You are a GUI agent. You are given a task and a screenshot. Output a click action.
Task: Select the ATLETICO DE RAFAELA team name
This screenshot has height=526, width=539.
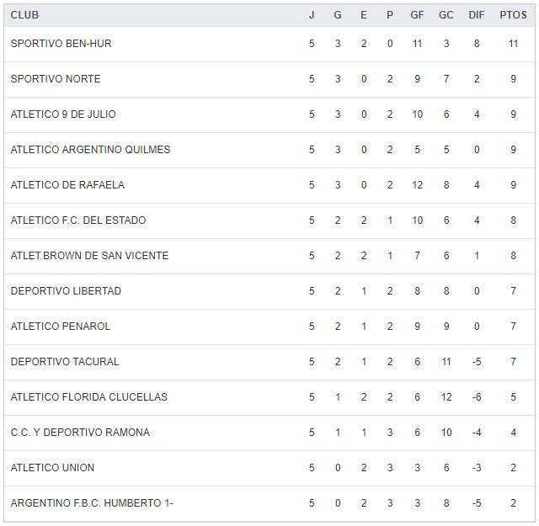[x=67, y=185]
